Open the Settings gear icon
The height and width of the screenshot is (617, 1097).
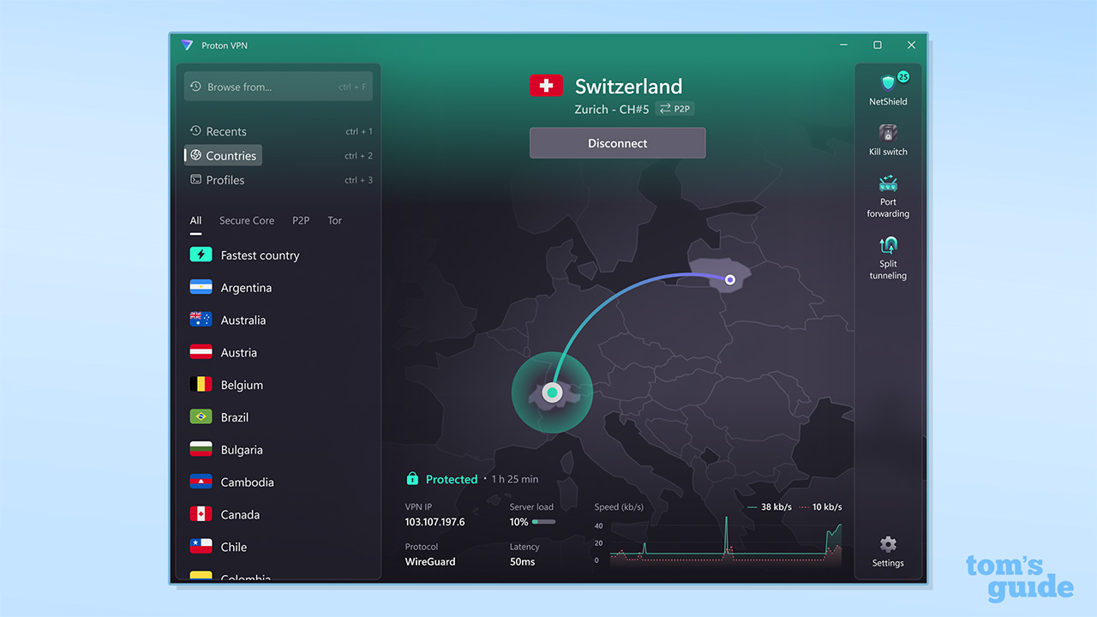[888, 544]
